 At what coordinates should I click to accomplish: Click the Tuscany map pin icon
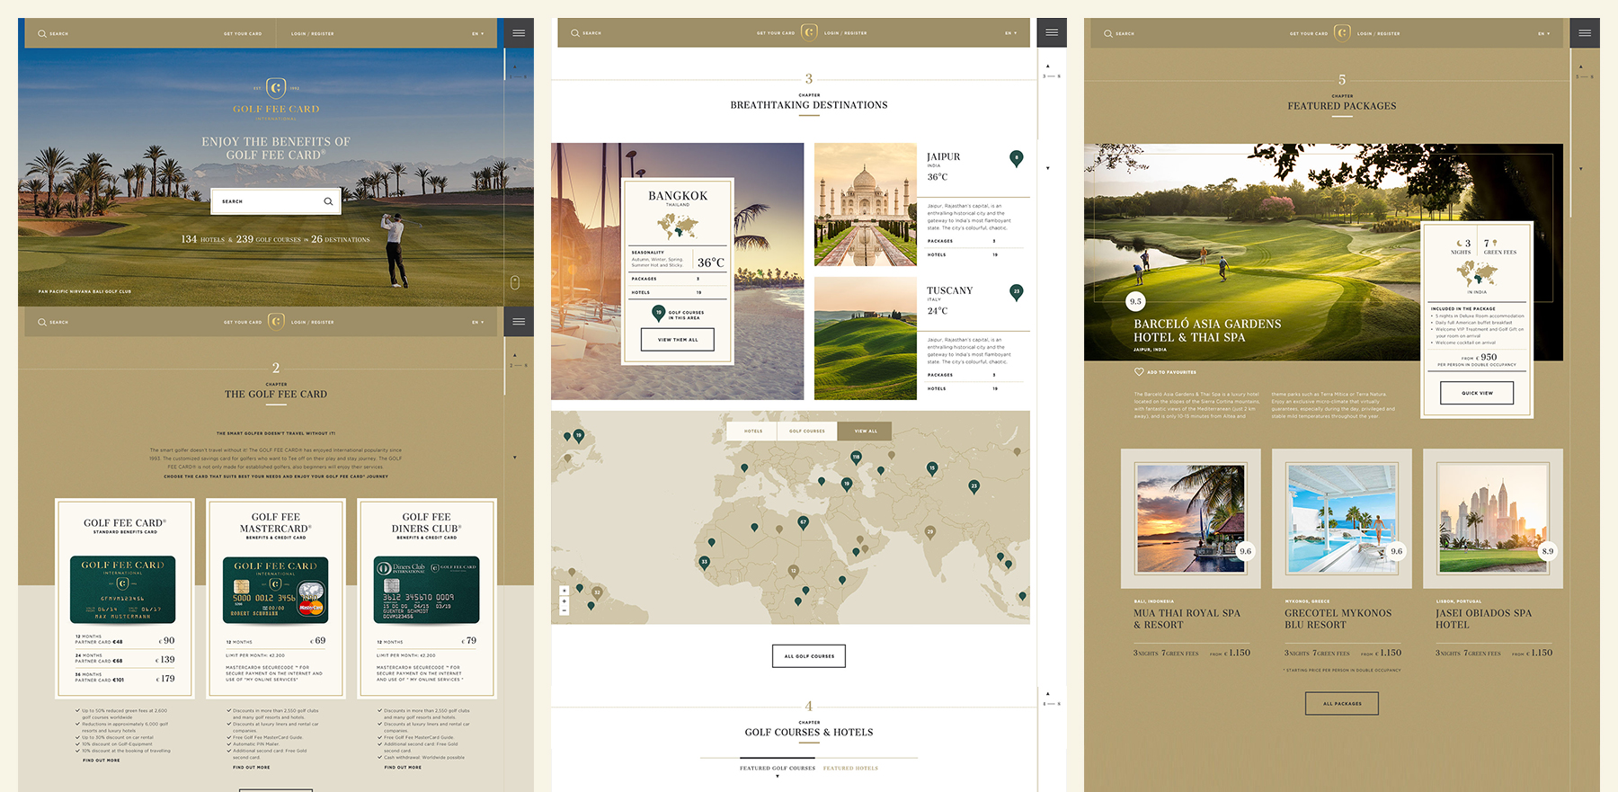(x=1016, y=292)
